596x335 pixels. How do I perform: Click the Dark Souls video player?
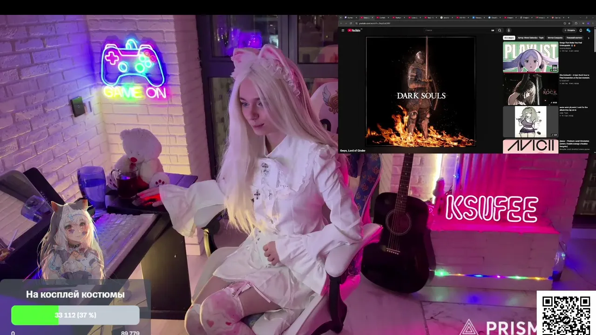click(x=420, y=92)
